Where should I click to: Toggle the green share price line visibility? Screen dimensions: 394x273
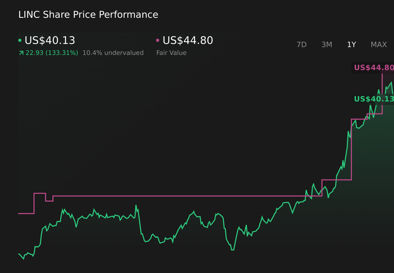(x=20, y=40)
